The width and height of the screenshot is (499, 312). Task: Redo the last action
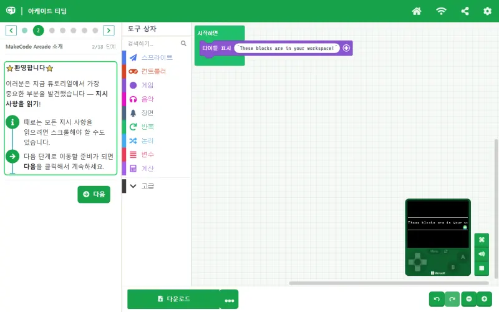(x=452, y=299)
